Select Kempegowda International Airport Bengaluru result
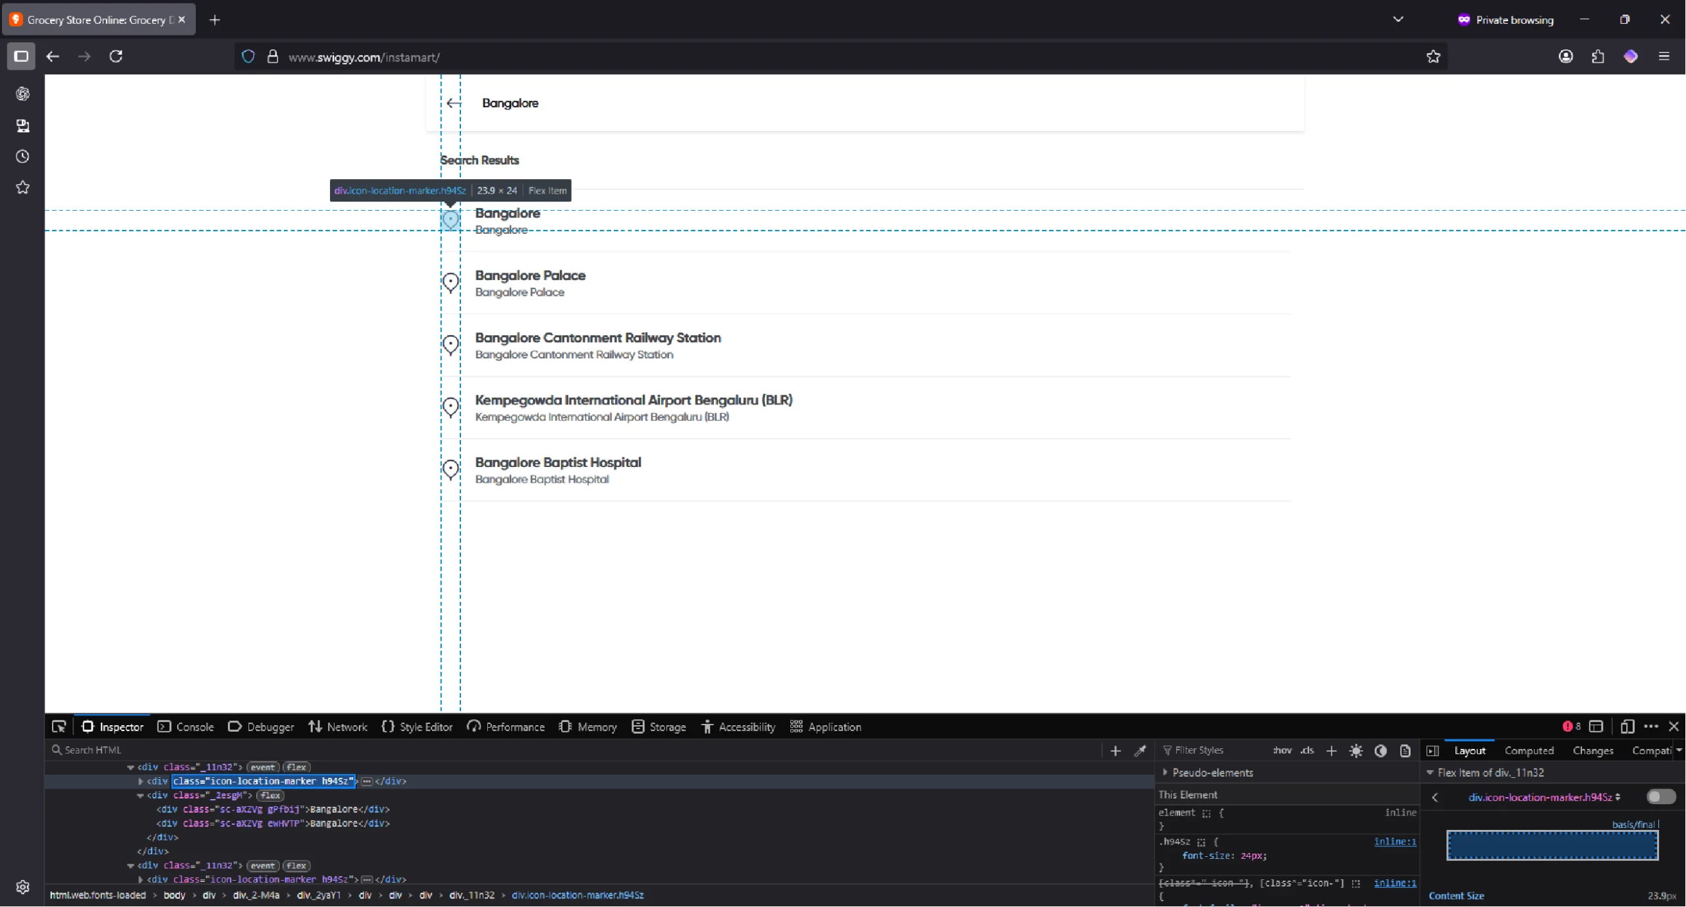 pyautogui.click(x=865, y=408)
